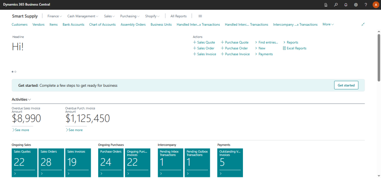The image size is (381, 178).
Task: Expand the Purchasing menu
Action: (x=130, y=16)
